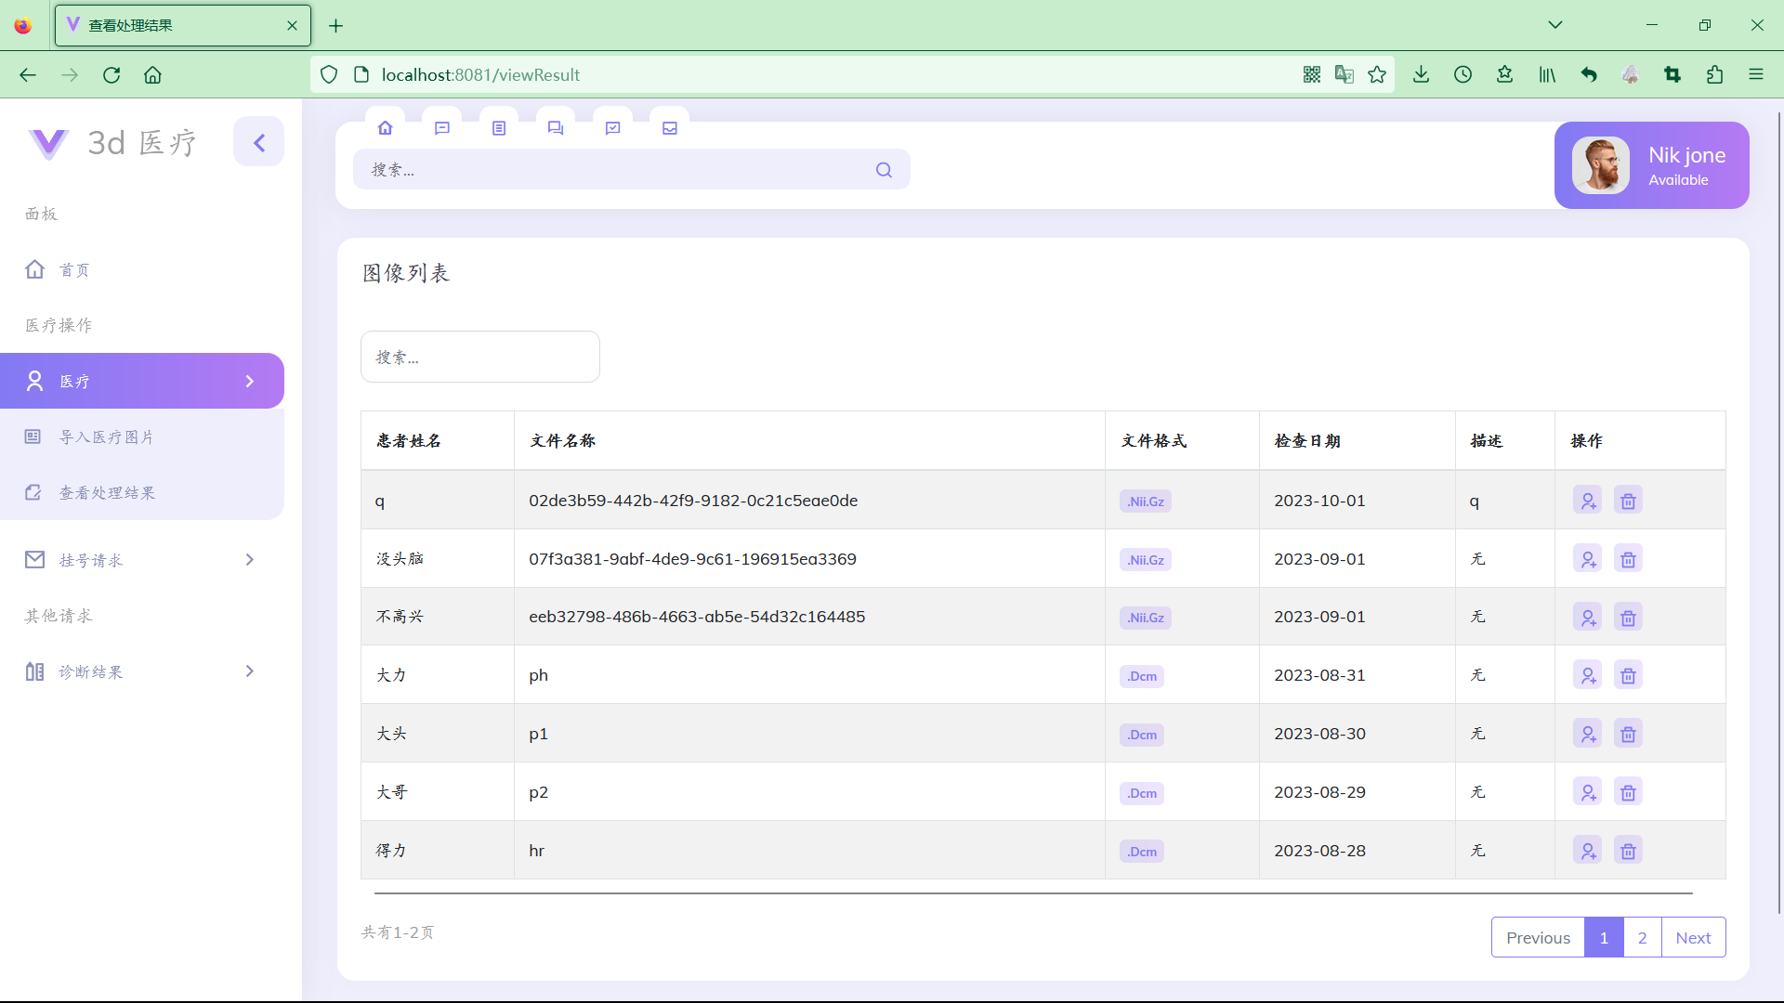Assign user icon for patient 大力

click(1588, 675)
